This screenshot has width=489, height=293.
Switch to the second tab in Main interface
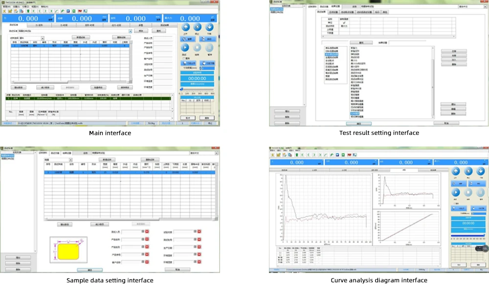click(41, 24)
